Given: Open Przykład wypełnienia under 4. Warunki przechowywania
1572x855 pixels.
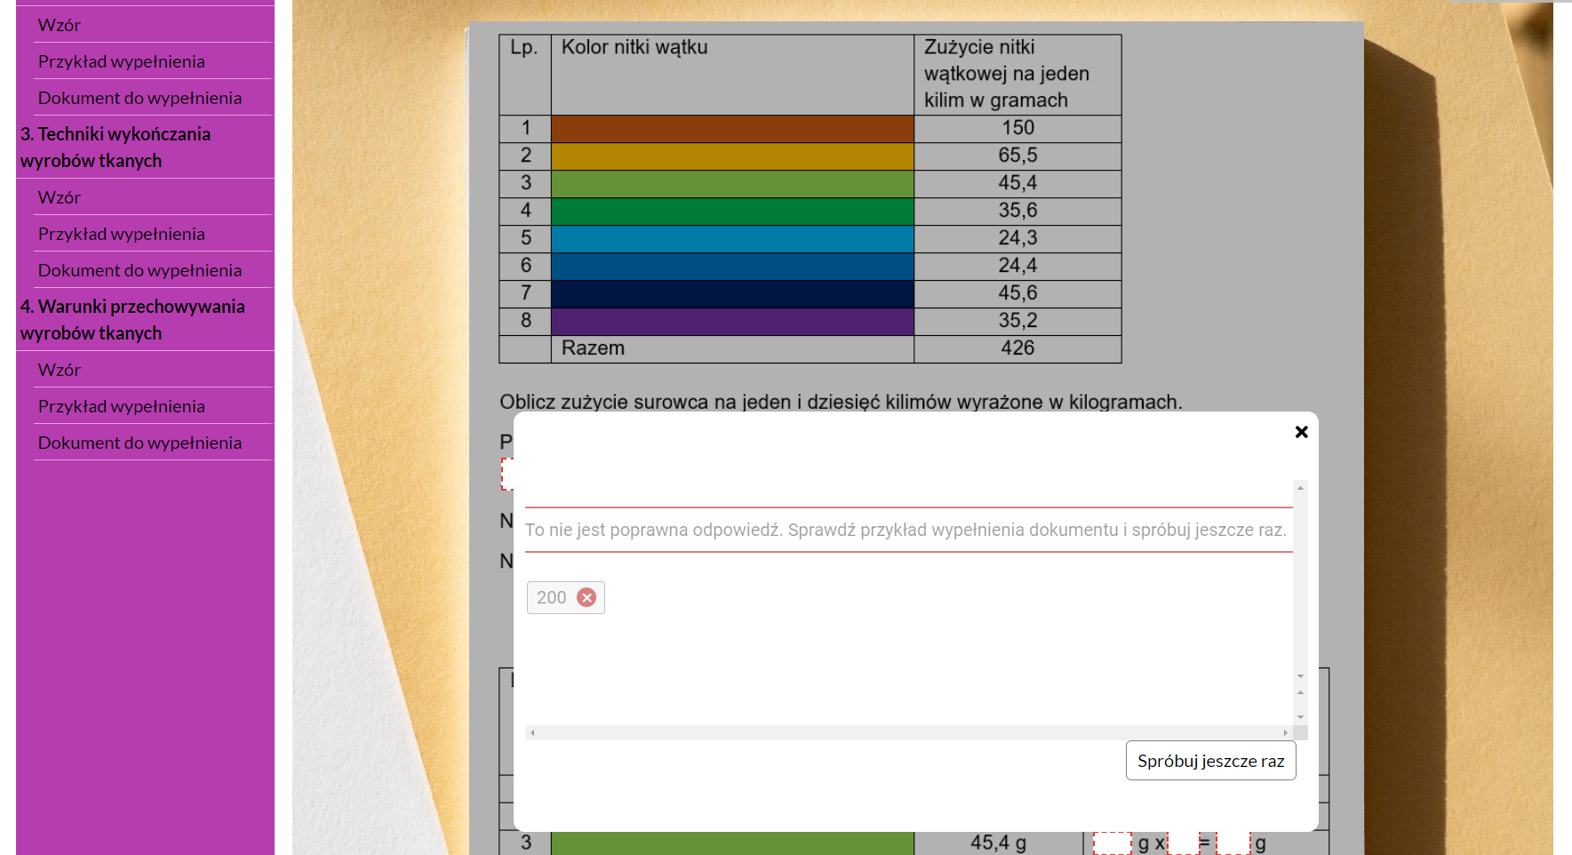Looking at the screenshot, I should click(122, 406).
